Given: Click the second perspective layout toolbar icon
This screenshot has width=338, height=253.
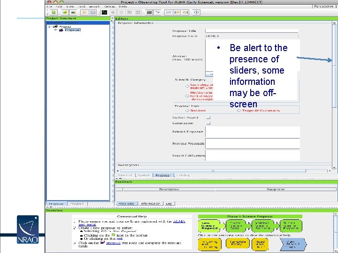Looking at the screenshot, I should pos(177,13).
